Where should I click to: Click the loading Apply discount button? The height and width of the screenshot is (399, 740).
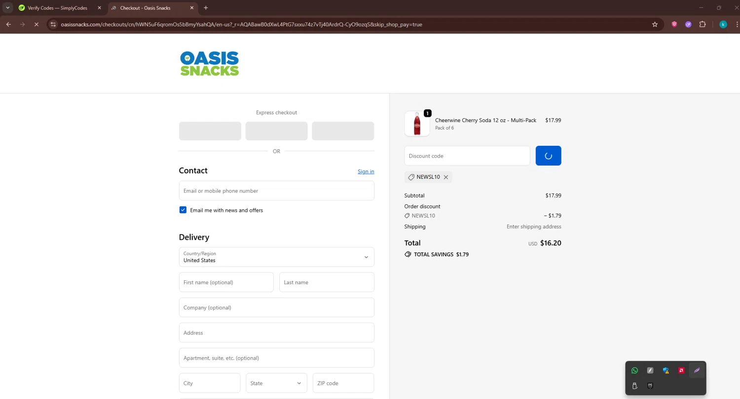click(x=549, y=156)
